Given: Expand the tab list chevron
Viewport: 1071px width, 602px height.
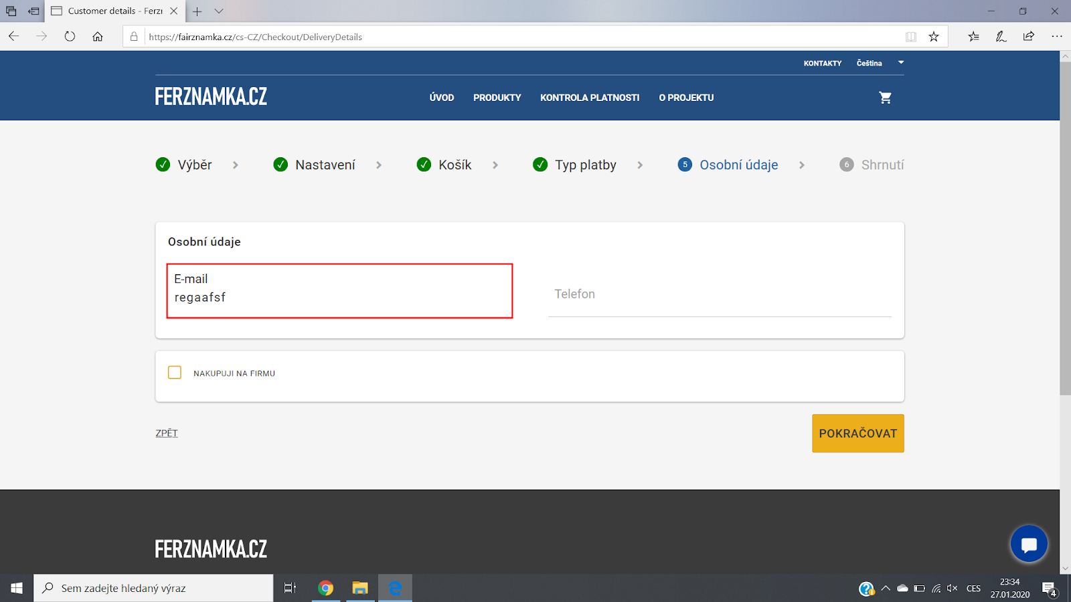Looking at the screenshot, I should pos(218,11).
